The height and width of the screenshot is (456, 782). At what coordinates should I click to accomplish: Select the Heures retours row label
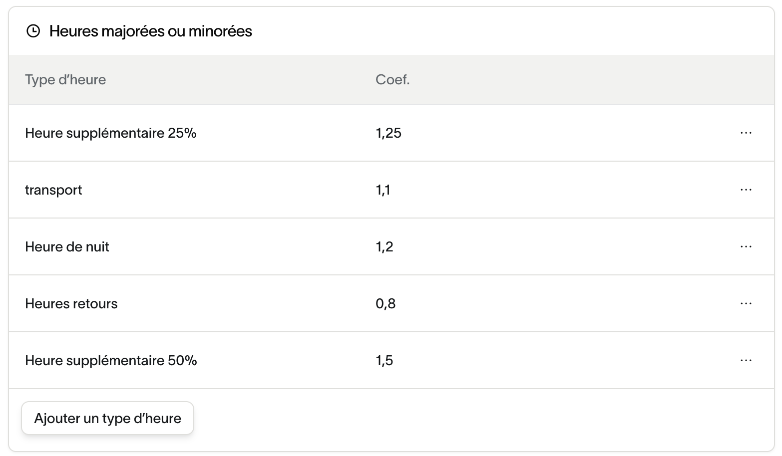pos(71,304)
